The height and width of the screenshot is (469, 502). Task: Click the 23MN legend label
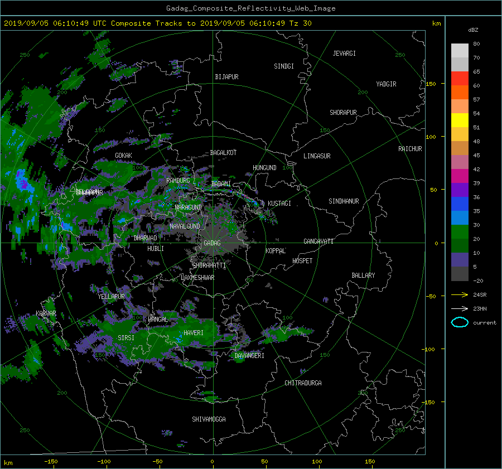pos(480,309)
